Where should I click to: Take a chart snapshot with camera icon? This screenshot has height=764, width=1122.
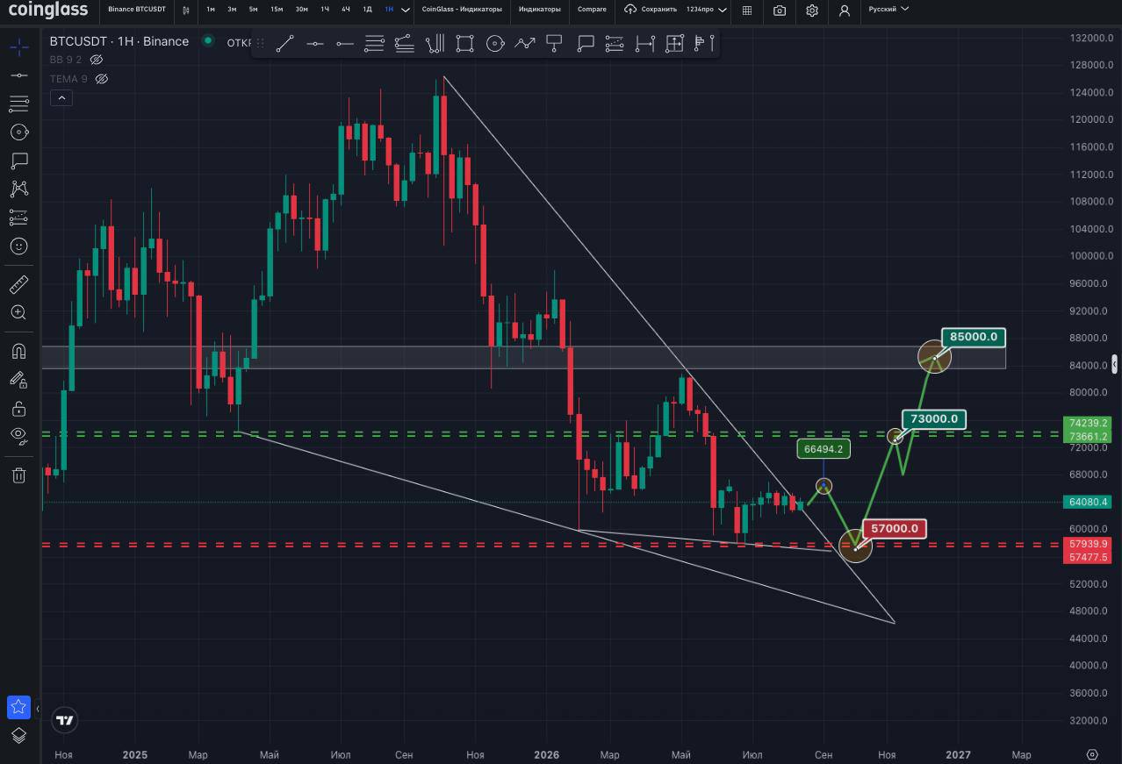tap(780, 10)
